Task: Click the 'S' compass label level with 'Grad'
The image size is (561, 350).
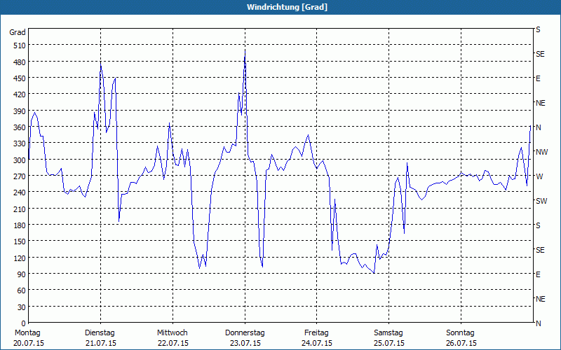Action: (x=538, y=29)
